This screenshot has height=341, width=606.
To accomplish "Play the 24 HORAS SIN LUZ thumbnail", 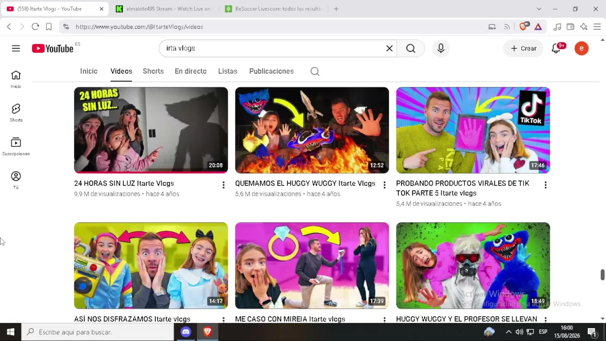I will coord(151,130).
